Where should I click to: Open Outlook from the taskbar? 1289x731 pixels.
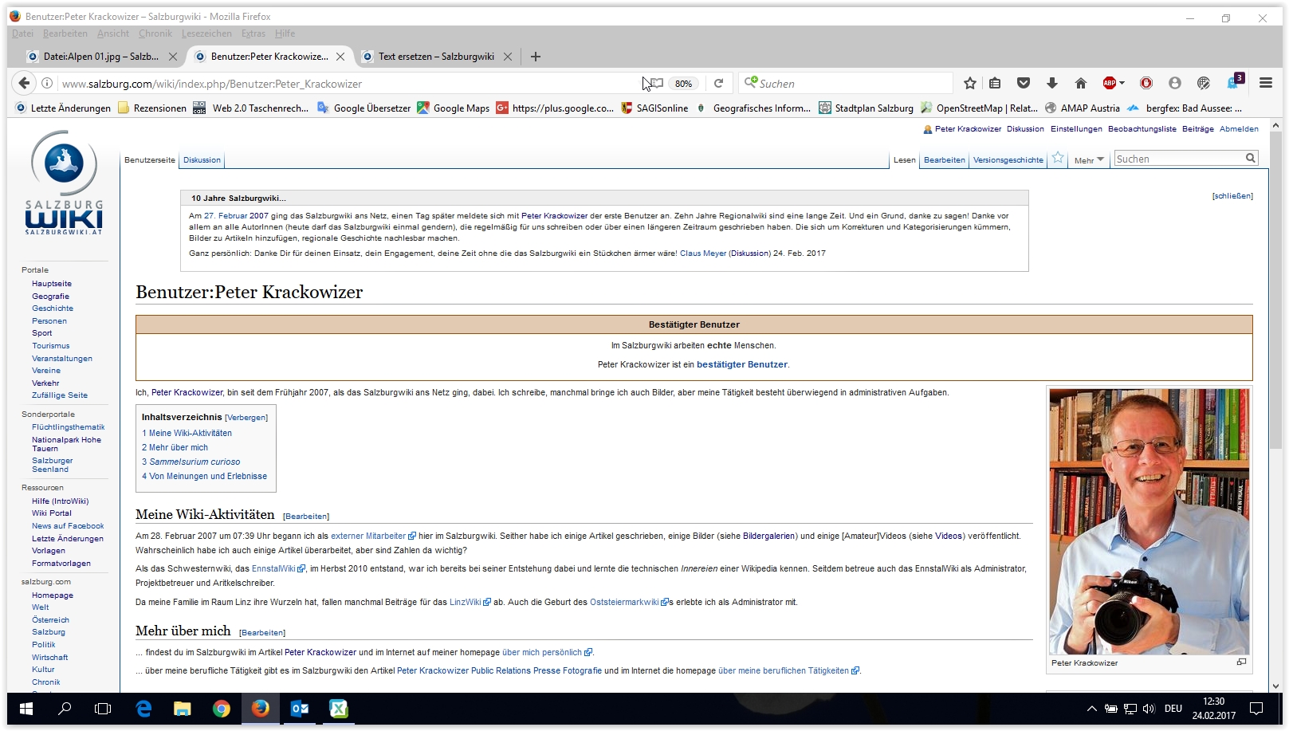click(x=300, y=709)
